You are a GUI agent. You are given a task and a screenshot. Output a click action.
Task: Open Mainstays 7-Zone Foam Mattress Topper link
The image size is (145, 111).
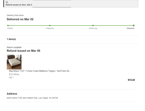click(39, 71)
